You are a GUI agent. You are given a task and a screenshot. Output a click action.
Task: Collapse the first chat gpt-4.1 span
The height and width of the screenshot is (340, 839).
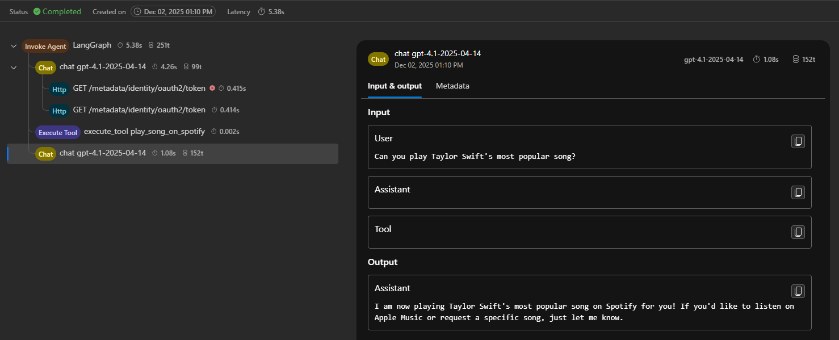pos(13,67)
